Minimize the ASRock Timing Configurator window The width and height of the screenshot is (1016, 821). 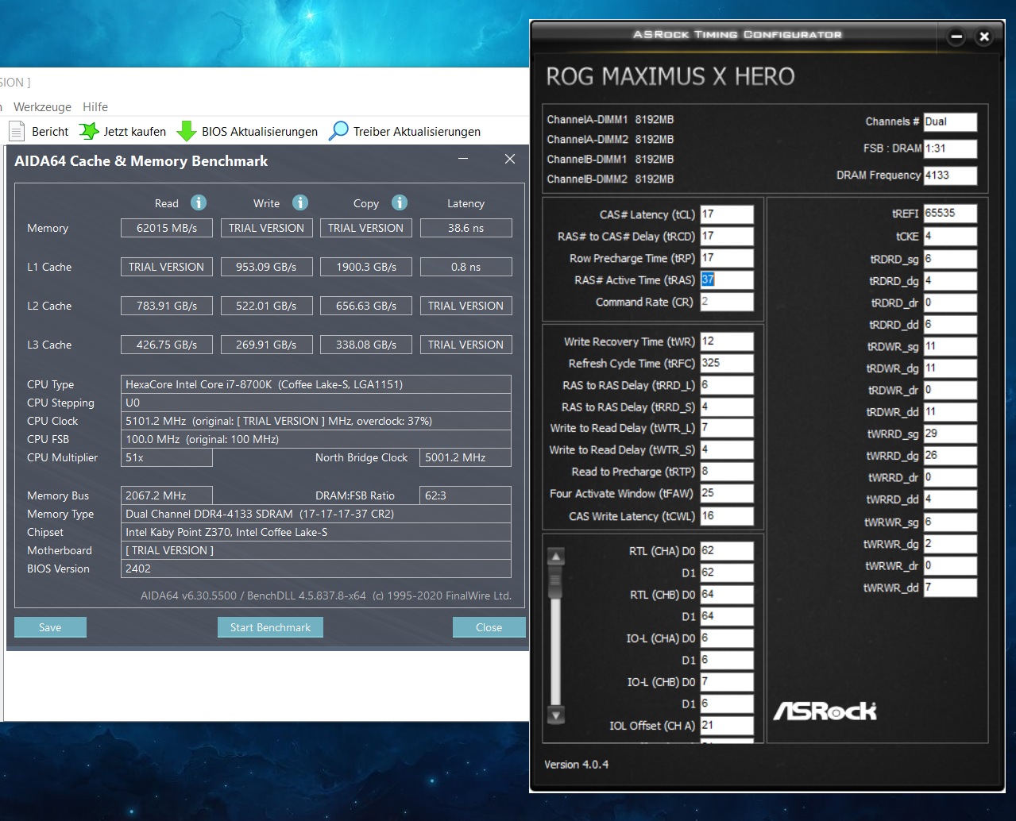coord(956,37)
